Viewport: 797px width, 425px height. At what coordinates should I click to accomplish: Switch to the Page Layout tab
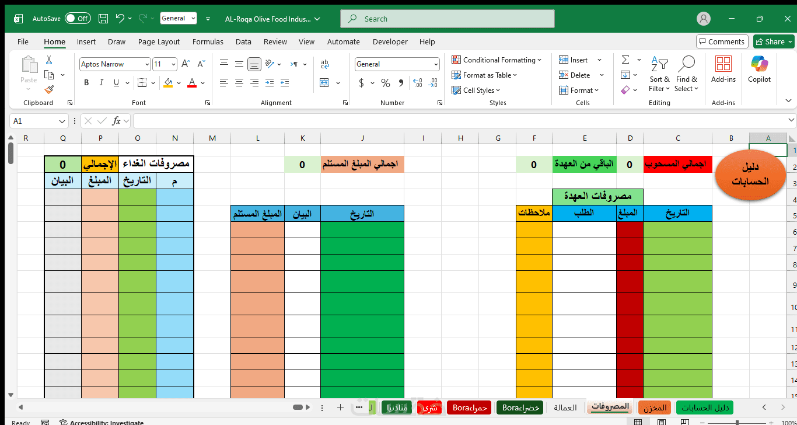(x=159, y=41)
